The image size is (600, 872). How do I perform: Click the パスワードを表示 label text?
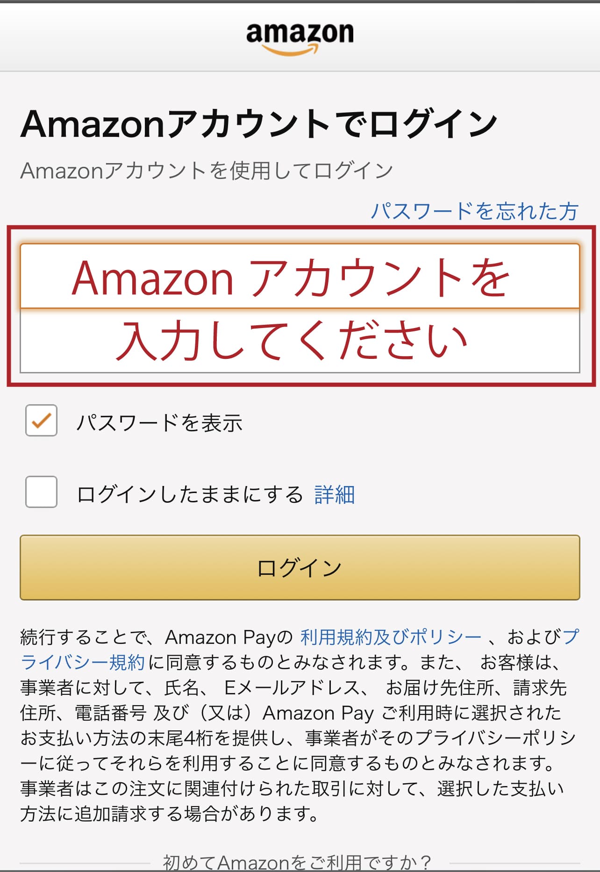pyautogui.click(x=159, y=423)
